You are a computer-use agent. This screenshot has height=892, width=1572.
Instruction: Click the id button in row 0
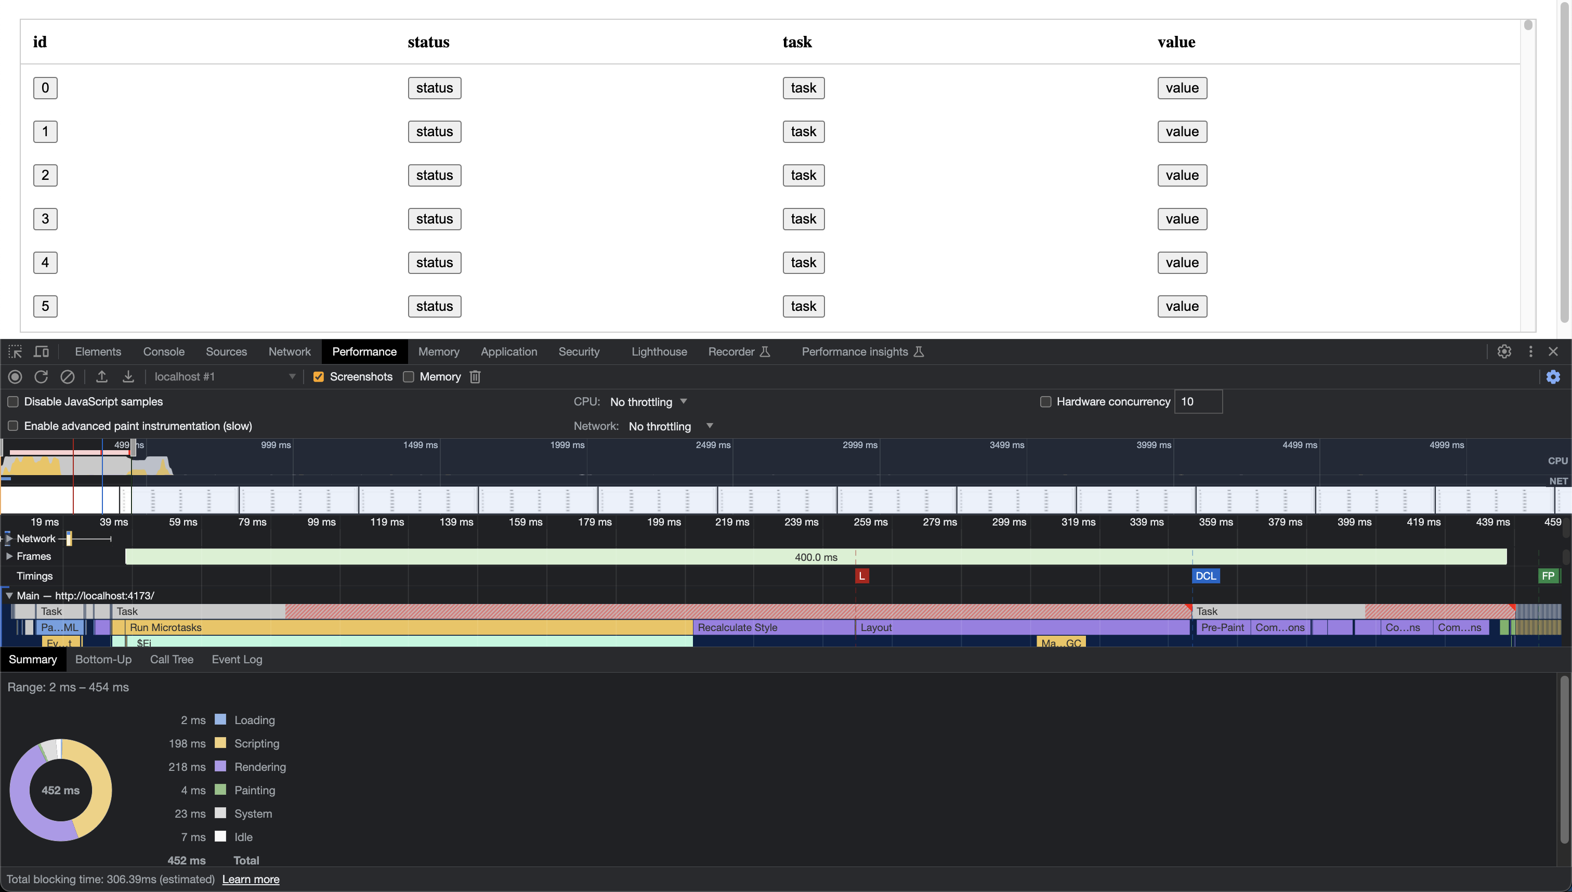[x=45, y=88]
